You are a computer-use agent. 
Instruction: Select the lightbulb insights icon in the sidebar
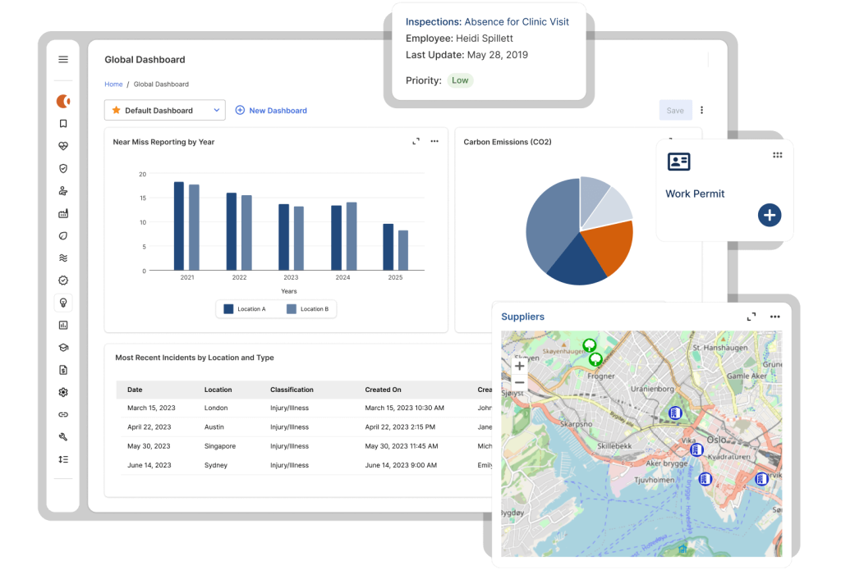tap(63, 302)
